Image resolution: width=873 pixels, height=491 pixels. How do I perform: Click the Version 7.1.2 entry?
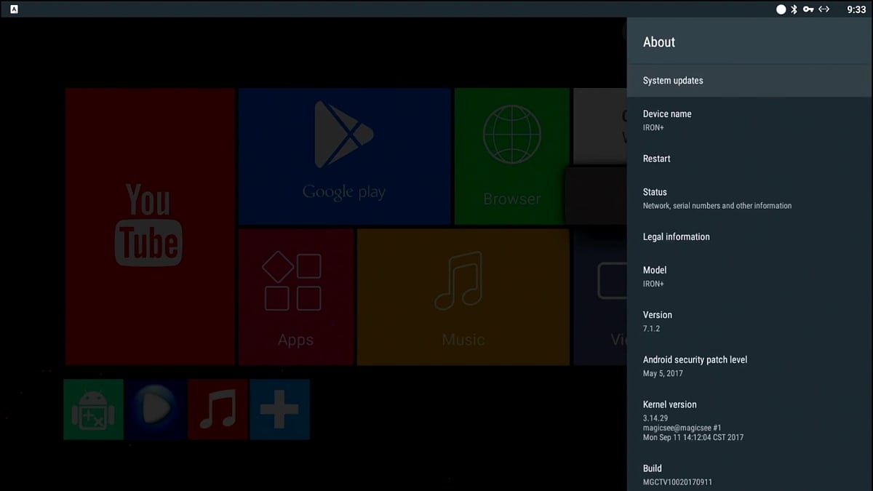(749, 321)
